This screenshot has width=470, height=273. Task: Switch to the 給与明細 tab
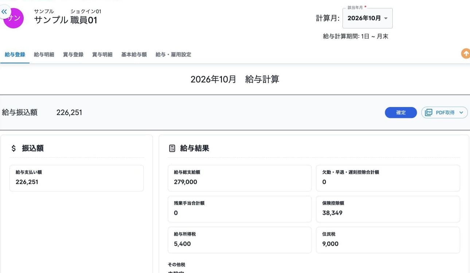(44, 55)
